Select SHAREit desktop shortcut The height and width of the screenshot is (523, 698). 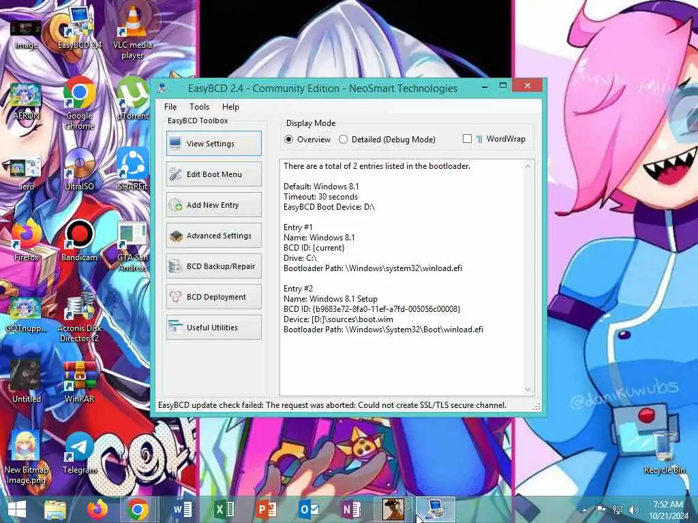click(x=133, y=169)
